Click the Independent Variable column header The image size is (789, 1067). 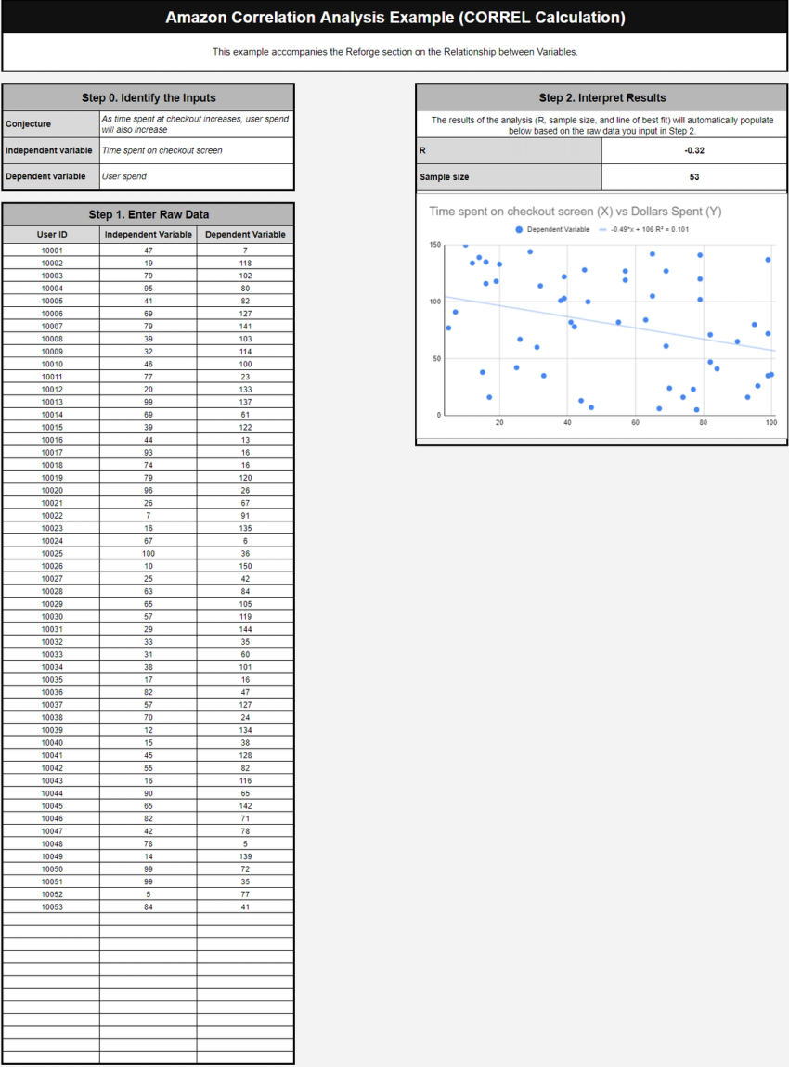point(148,235)
